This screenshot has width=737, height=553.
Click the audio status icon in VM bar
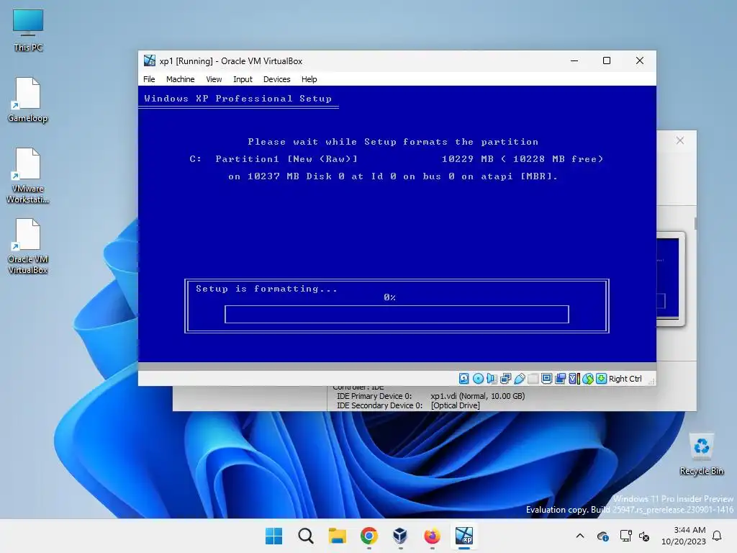coord(492,379)
